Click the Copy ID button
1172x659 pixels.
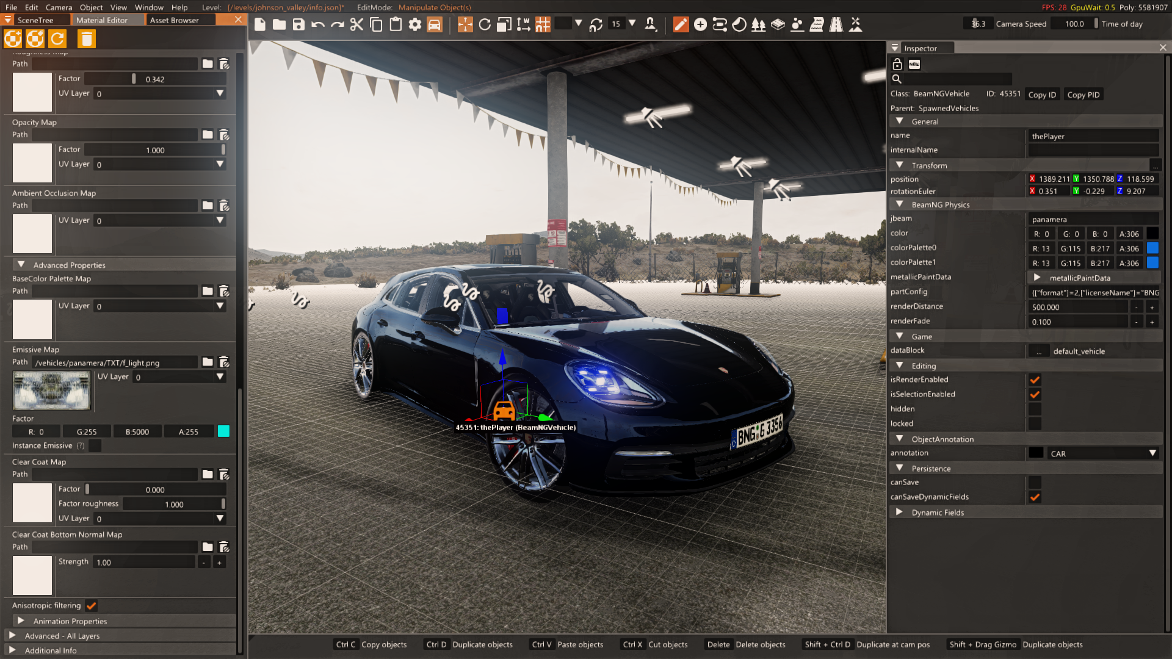(x=1042, y=95)
